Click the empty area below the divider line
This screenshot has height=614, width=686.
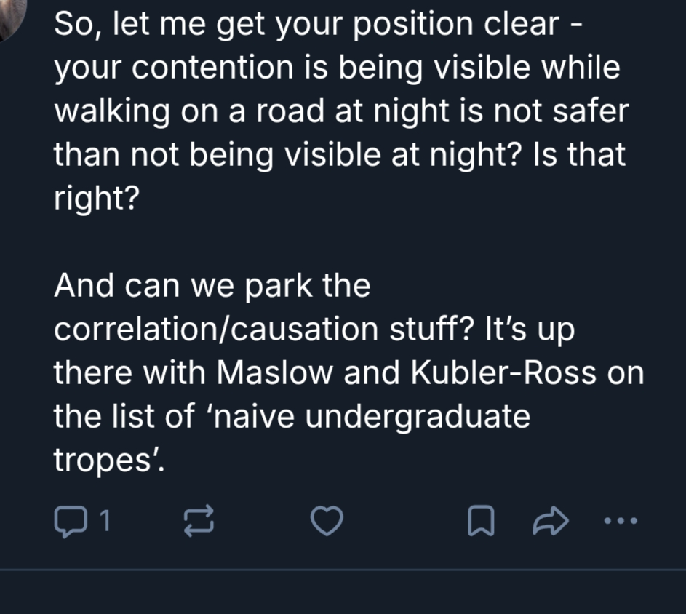click(x=342, y=593)
